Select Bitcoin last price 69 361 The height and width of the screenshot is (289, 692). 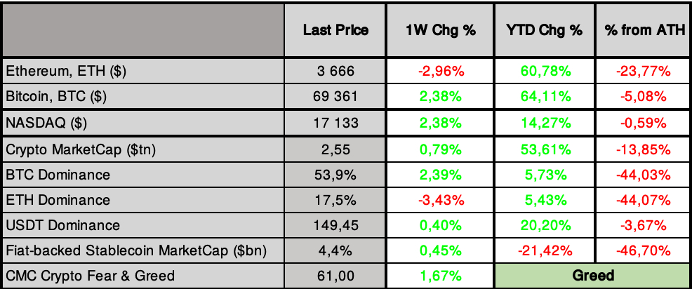click(x=335, y=96)
